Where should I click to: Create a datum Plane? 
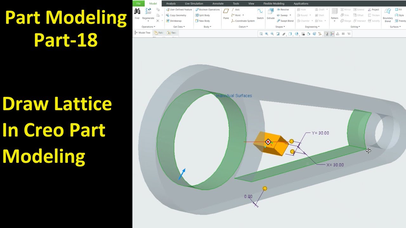226,13
